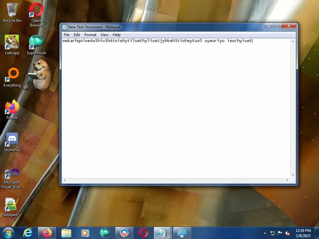Launch Internet Explorer from the taskbar

tap(28, 233)
